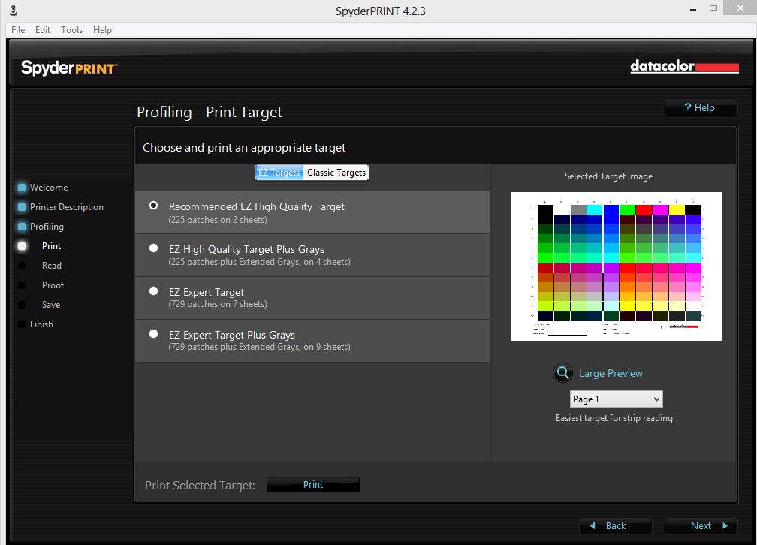The height and width of the screenshot is (545, 757).
Task: Click '(729 patches plus Extended Grays, on 9 sheets)'
Action: coord(259,347)
